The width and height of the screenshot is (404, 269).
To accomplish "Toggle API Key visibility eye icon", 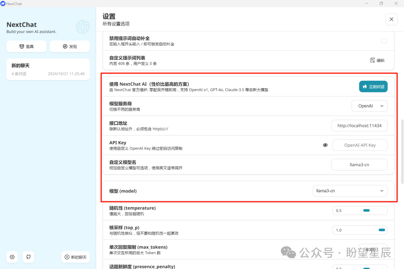I will [325, 145].
